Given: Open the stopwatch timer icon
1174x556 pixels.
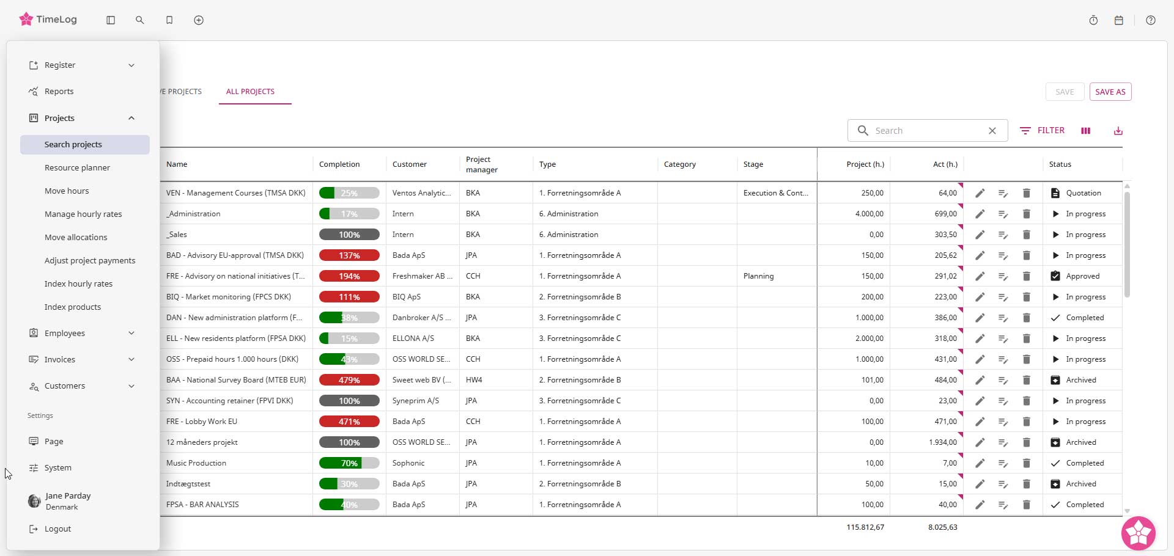Looking at the screenshot, I should (x=1093, y=20).
